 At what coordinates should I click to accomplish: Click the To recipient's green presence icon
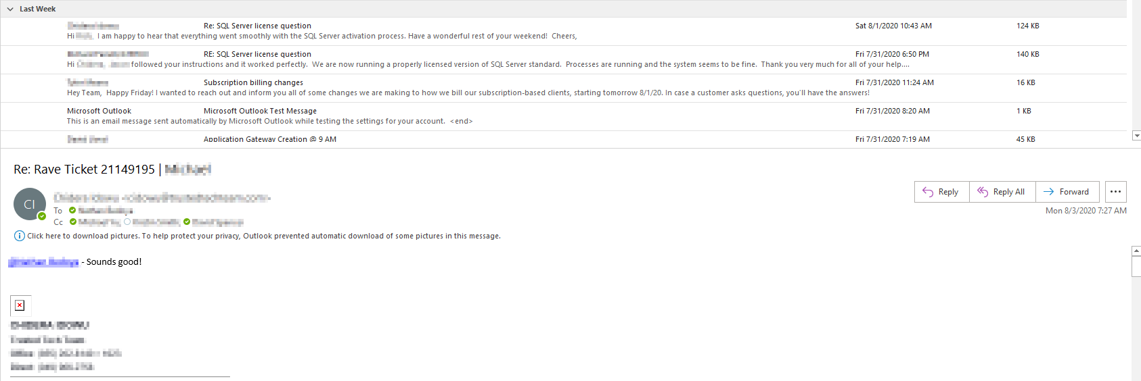tap(72, 210)
